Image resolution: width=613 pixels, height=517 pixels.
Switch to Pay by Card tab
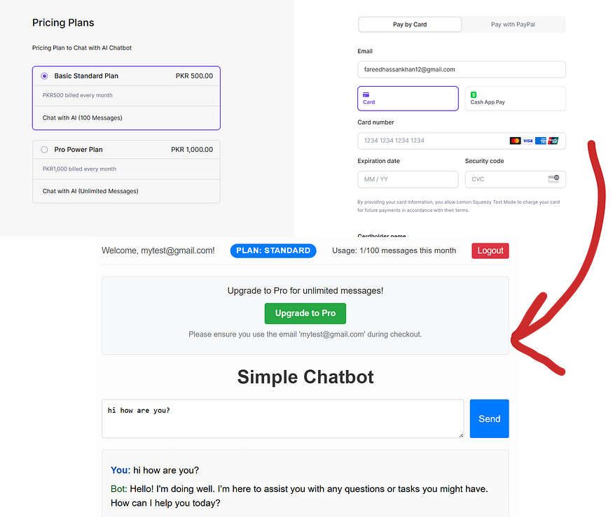click(410, 24)
